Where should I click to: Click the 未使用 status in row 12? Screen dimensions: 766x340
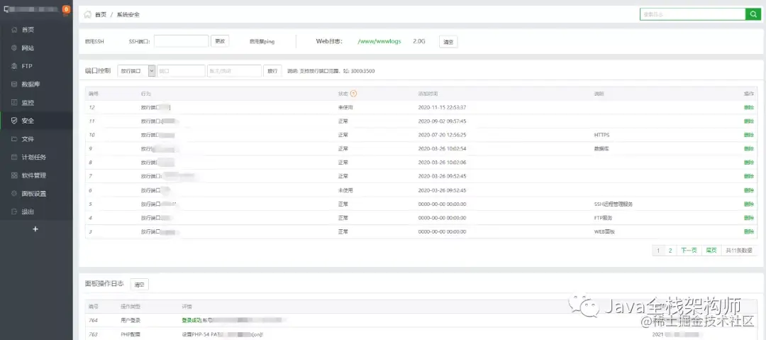coord(345,107)
